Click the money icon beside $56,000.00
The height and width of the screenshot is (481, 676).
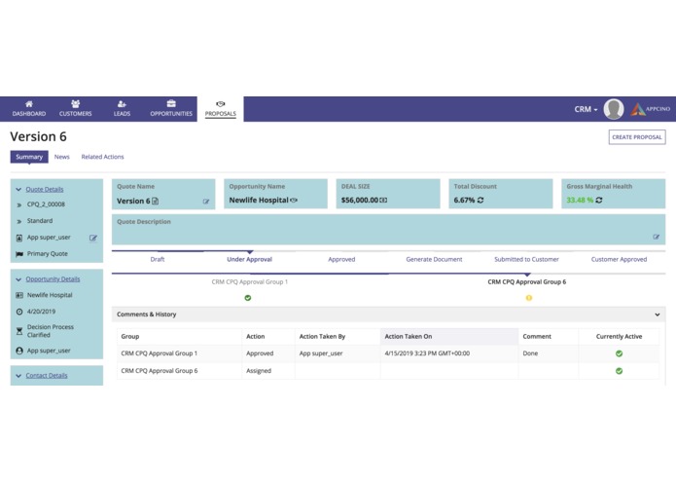pyautogui.click(x=383, y=201)
